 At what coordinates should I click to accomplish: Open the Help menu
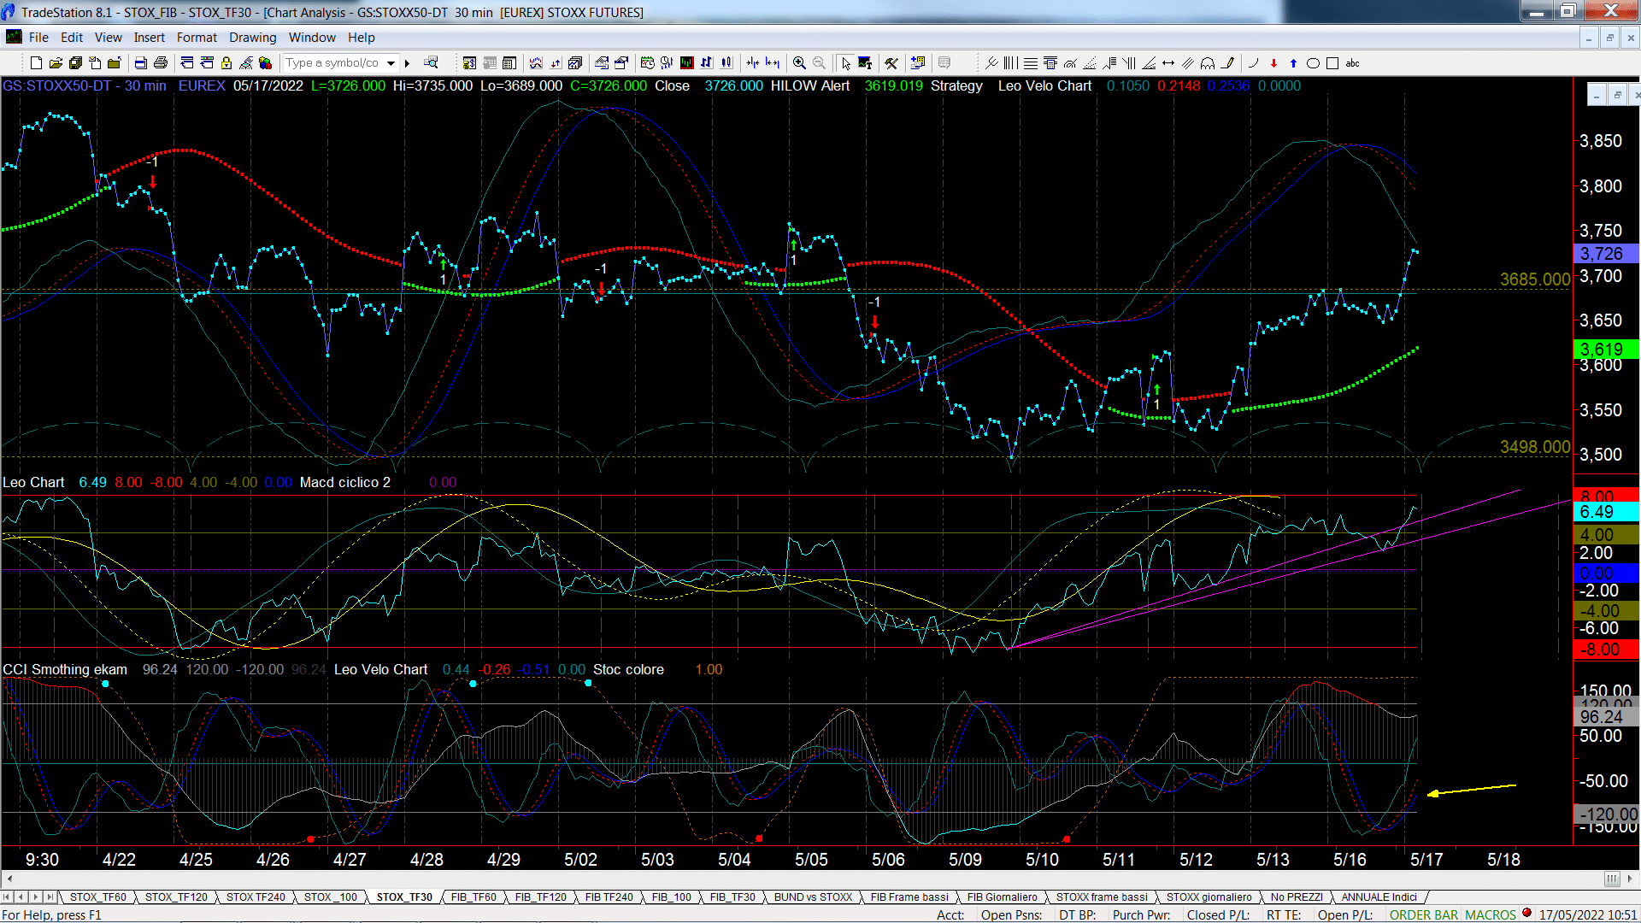[x=361, y=38]
